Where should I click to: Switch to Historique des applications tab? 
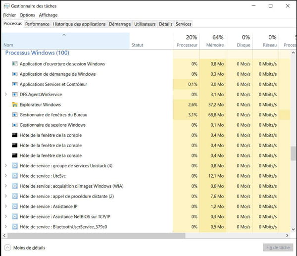pyautogui.click(x=79, y=24)
